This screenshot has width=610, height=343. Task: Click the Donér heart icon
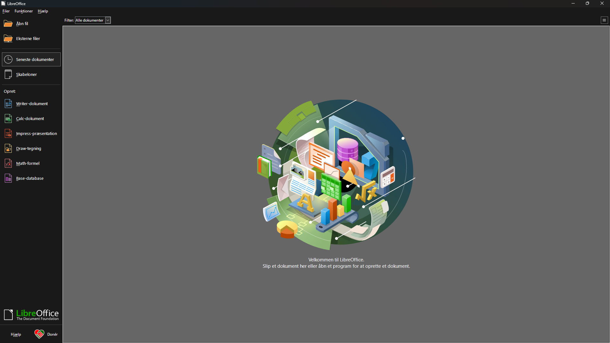pyautogui.click(x=39, y=334)
